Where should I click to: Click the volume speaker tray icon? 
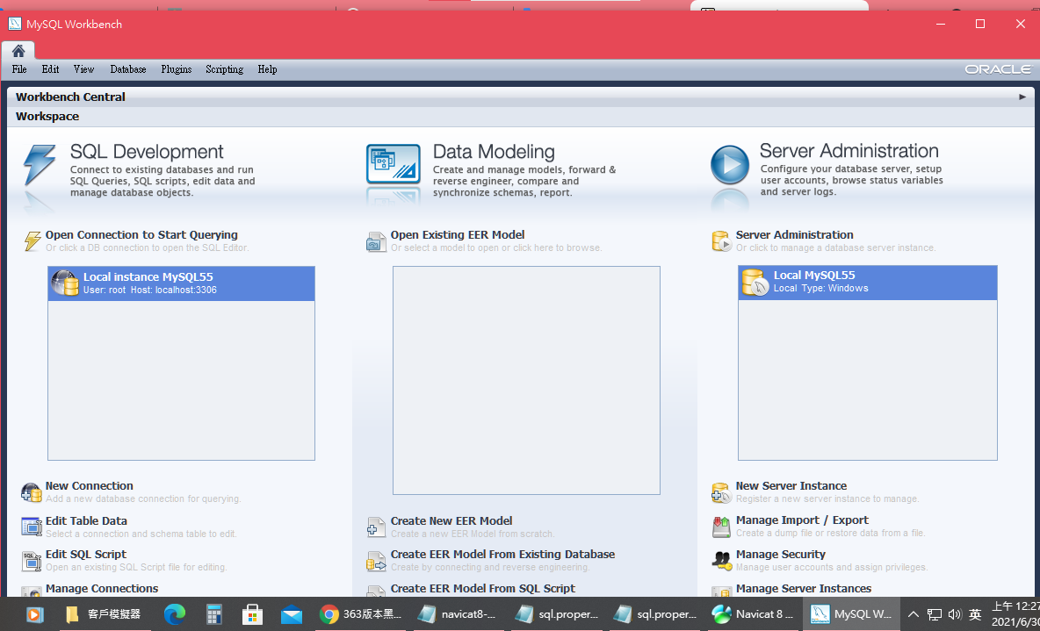[955, 614]
